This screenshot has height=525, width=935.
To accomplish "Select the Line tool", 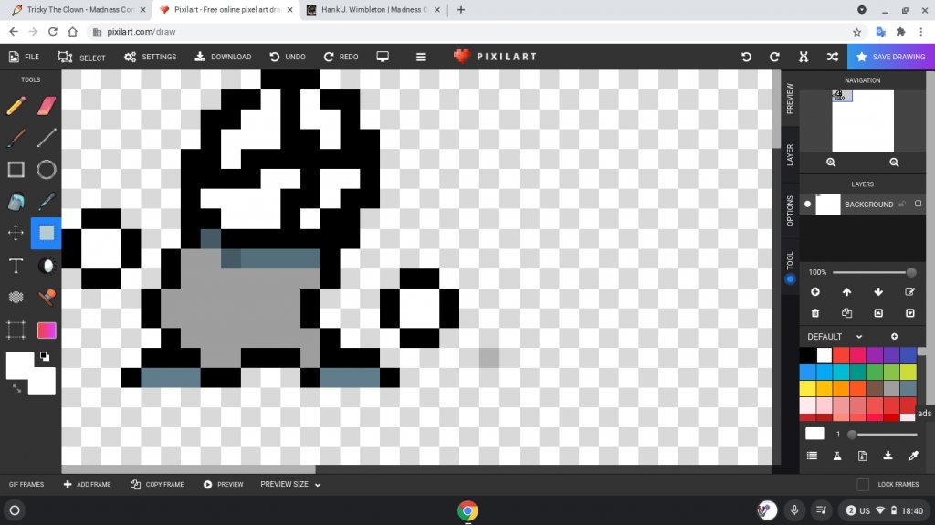I will [47, 138].
